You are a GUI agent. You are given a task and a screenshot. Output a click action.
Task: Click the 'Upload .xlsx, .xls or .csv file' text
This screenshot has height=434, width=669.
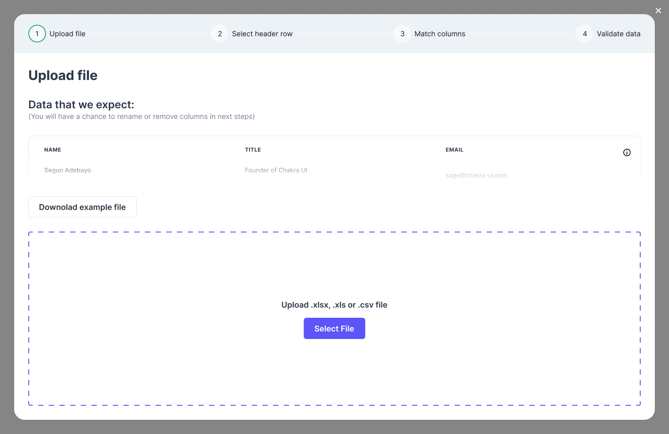[334, 305]
